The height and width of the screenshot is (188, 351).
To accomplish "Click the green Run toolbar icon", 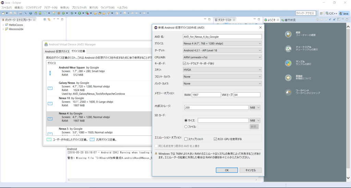I will (x=80, y=13).
